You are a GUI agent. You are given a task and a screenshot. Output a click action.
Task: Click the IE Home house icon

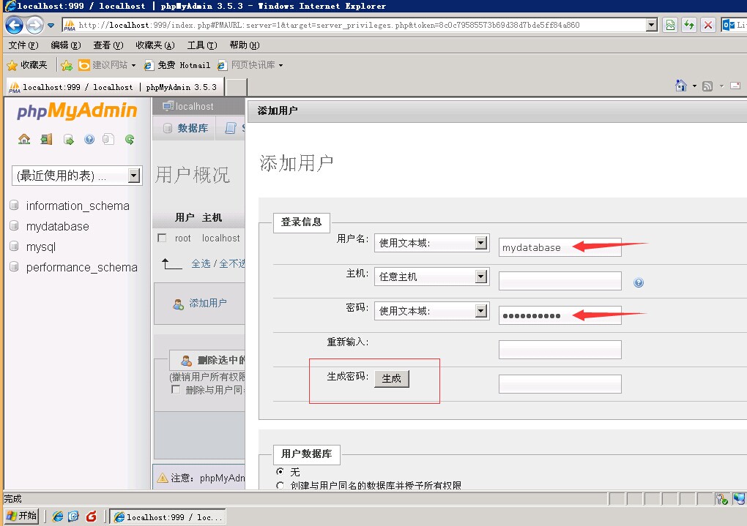click(x=681, y=86)
